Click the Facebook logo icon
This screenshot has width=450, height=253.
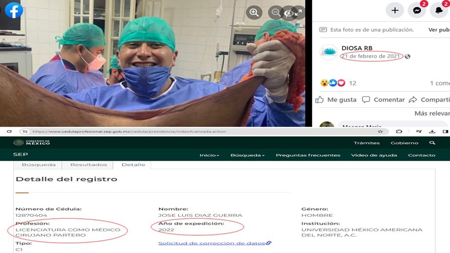point(14,10)
